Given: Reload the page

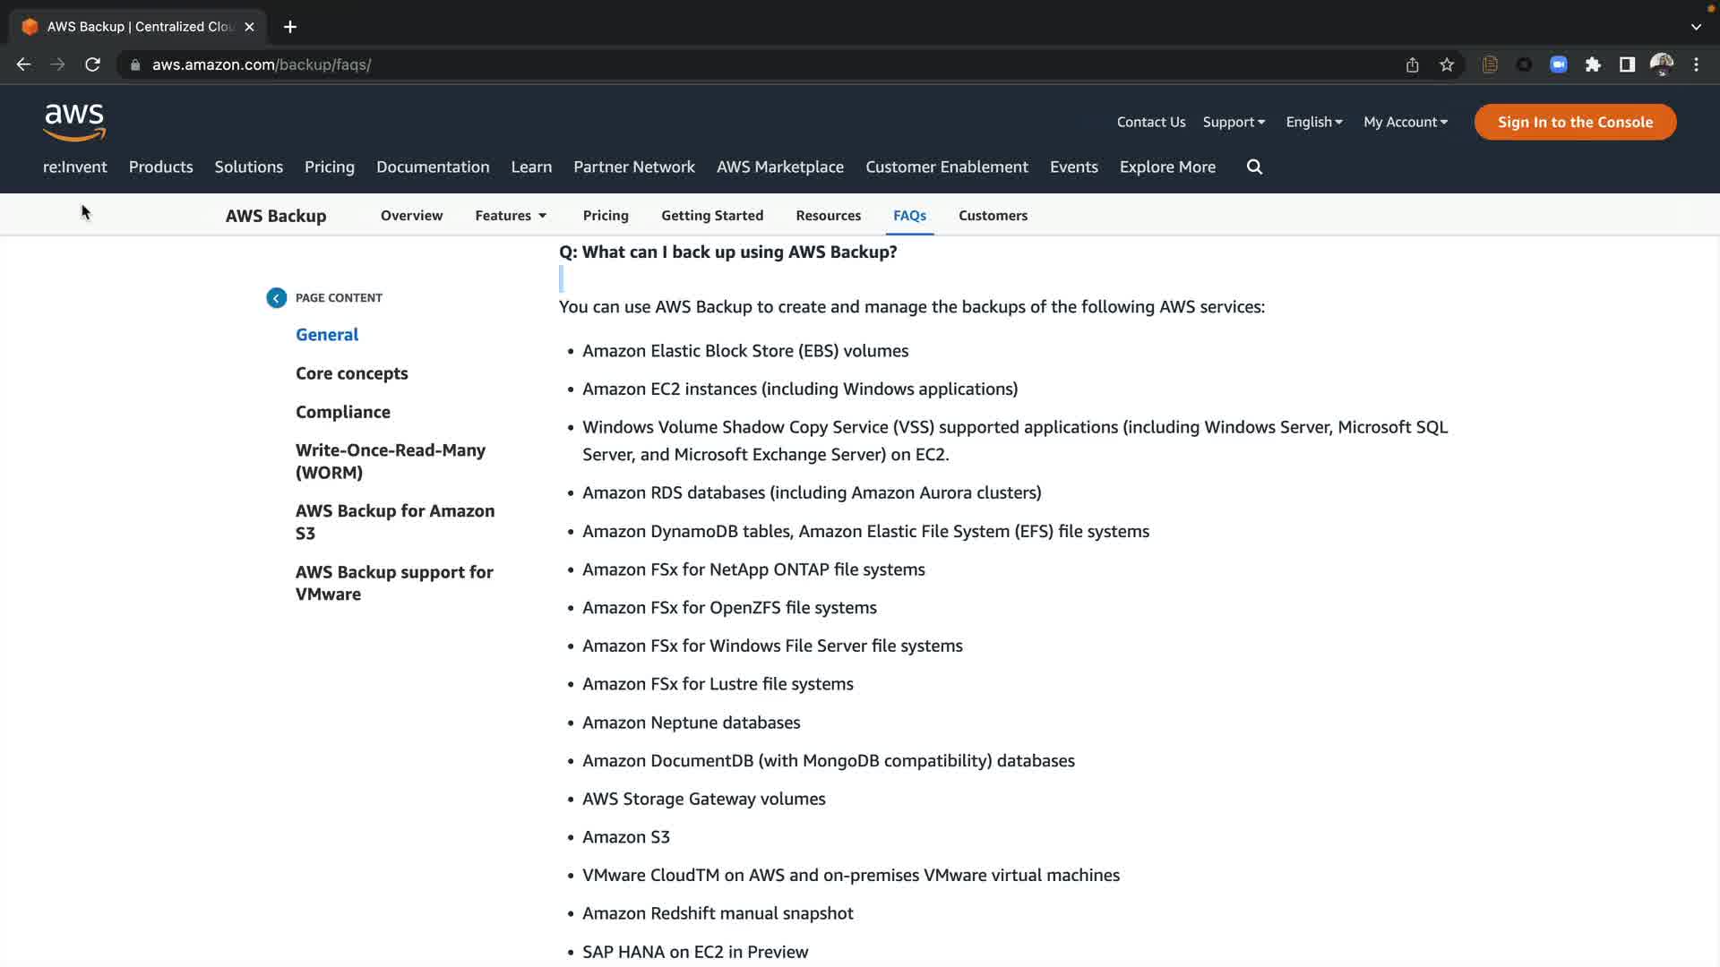Looking at the screenshot, I should click(x=92, y=64).
